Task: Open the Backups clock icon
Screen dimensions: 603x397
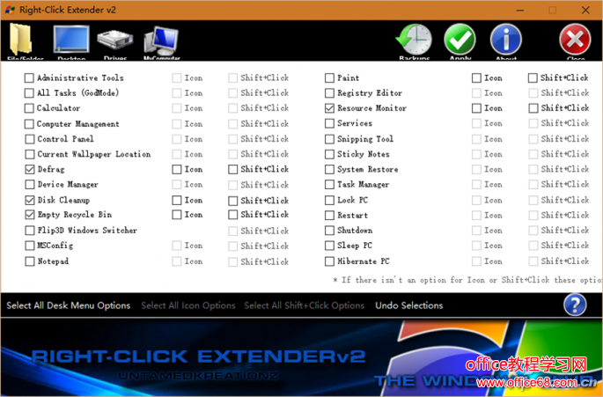Action: (414, 41)
